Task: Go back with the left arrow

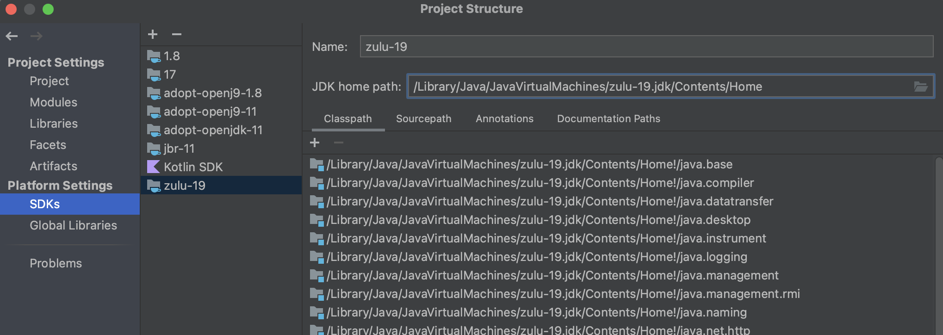Action: tap(12, 36)
